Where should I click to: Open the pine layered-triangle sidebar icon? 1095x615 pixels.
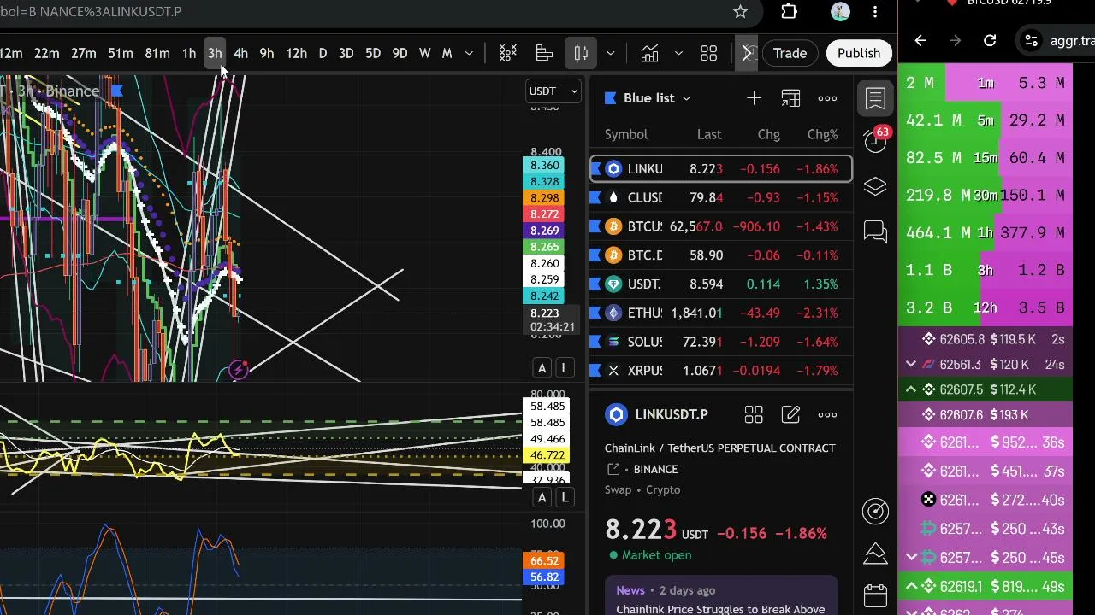pos(875,553)
